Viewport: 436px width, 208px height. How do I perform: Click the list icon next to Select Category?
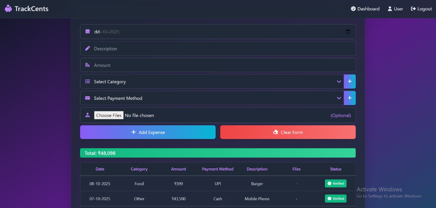point(87,82)
